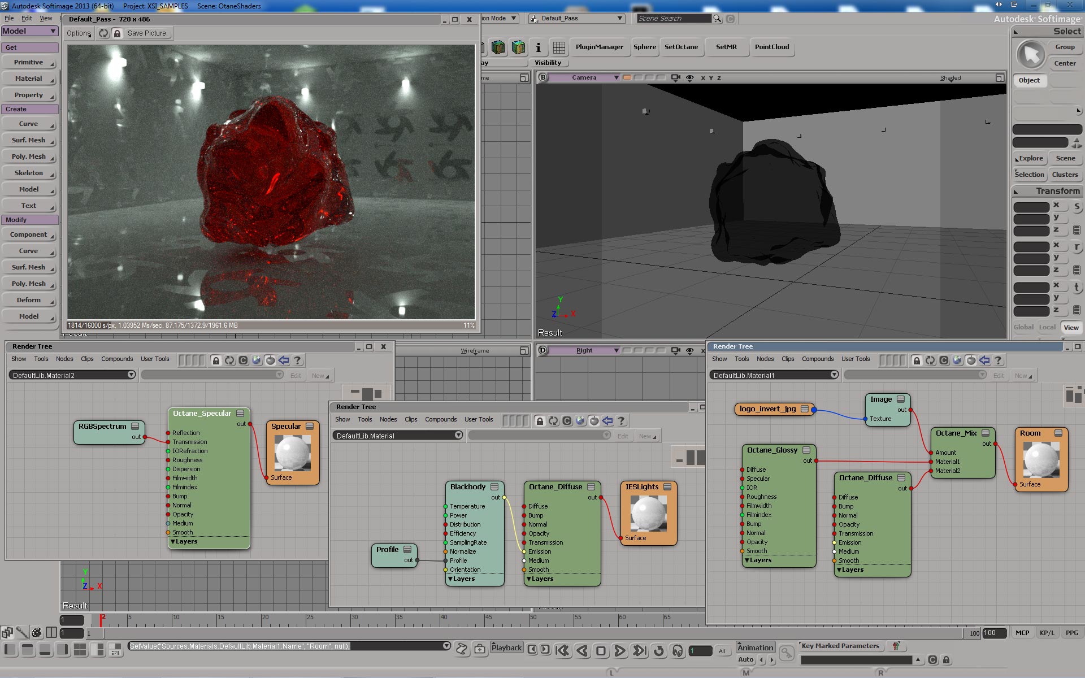Collapse the Layers section of Octane_Specular
The width and height of the screenshot is (1085, 678).
(173, 542)
